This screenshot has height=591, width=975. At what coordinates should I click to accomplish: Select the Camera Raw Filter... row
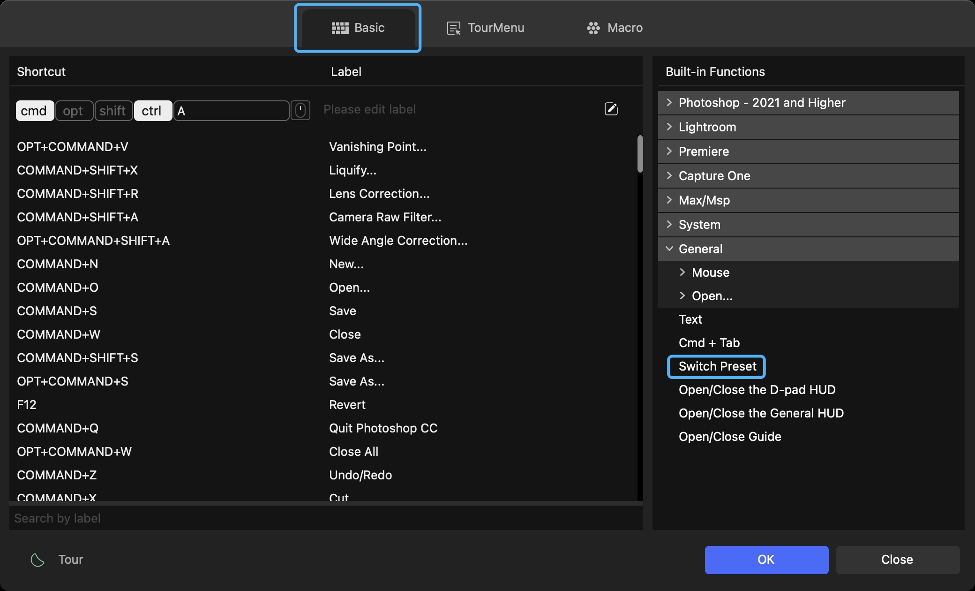click(323, 217)
